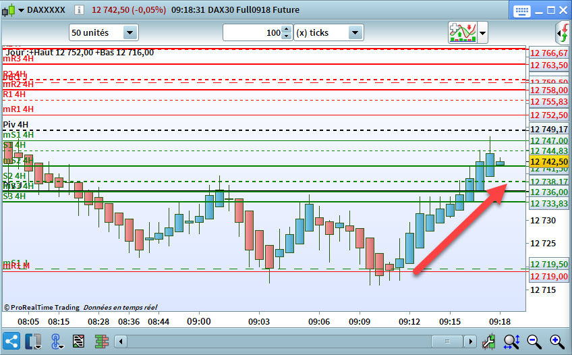Image resolution: width=572 pixels, height=355 pixels.
Task: Click the zoom out magnifier icon
Action: (x=534, y=342)
